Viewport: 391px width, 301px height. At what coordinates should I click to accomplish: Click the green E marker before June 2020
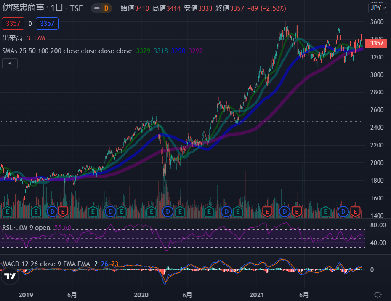180,212
